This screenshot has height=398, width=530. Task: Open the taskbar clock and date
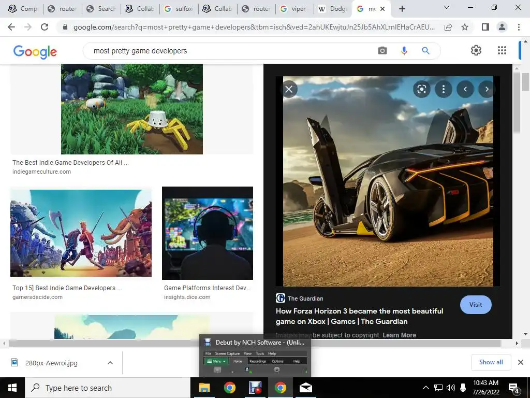coord(485,388)
